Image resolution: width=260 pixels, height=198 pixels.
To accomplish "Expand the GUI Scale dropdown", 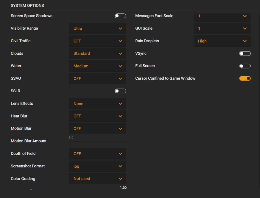I will [222, 29].
